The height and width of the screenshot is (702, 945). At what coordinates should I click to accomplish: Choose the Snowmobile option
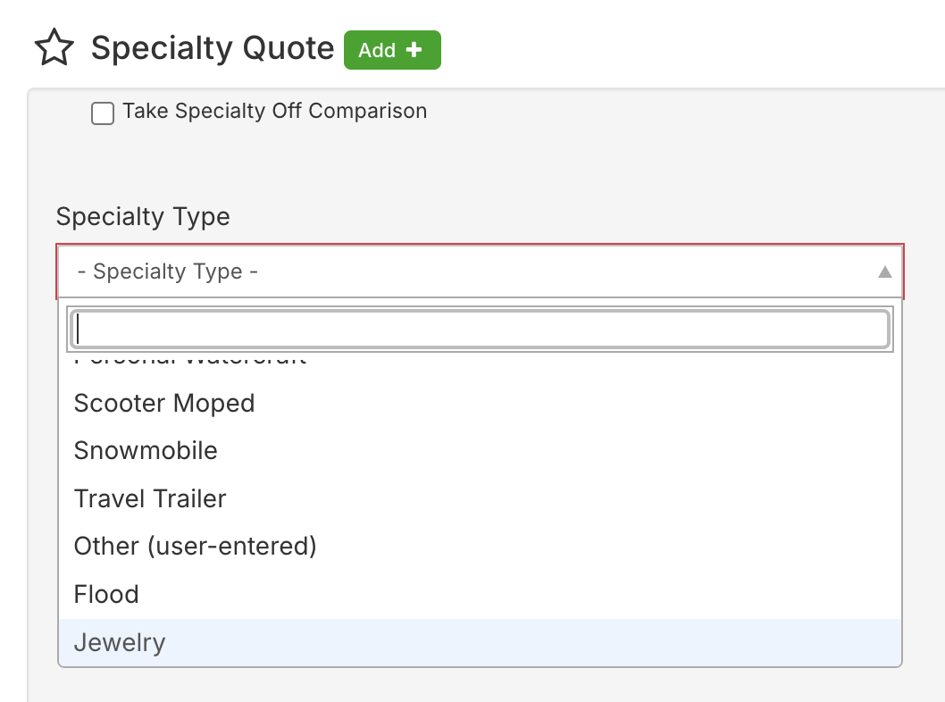click(146, 450)
